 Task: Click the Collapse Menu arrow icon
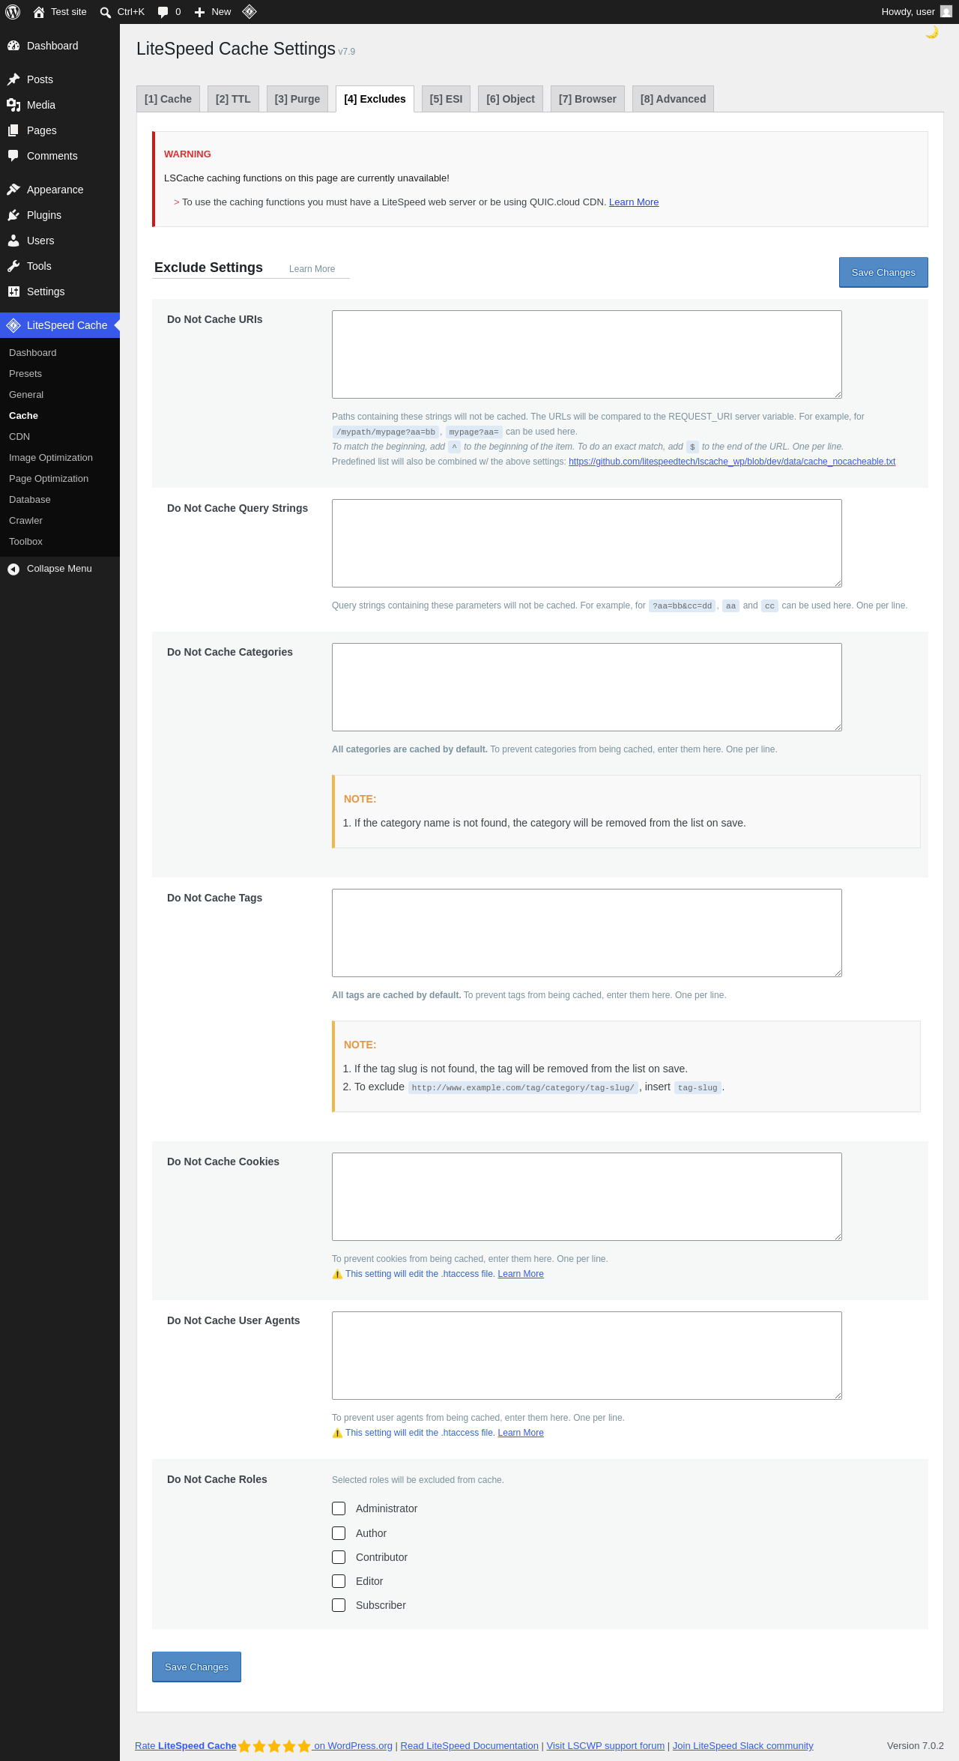pos(13,569)
